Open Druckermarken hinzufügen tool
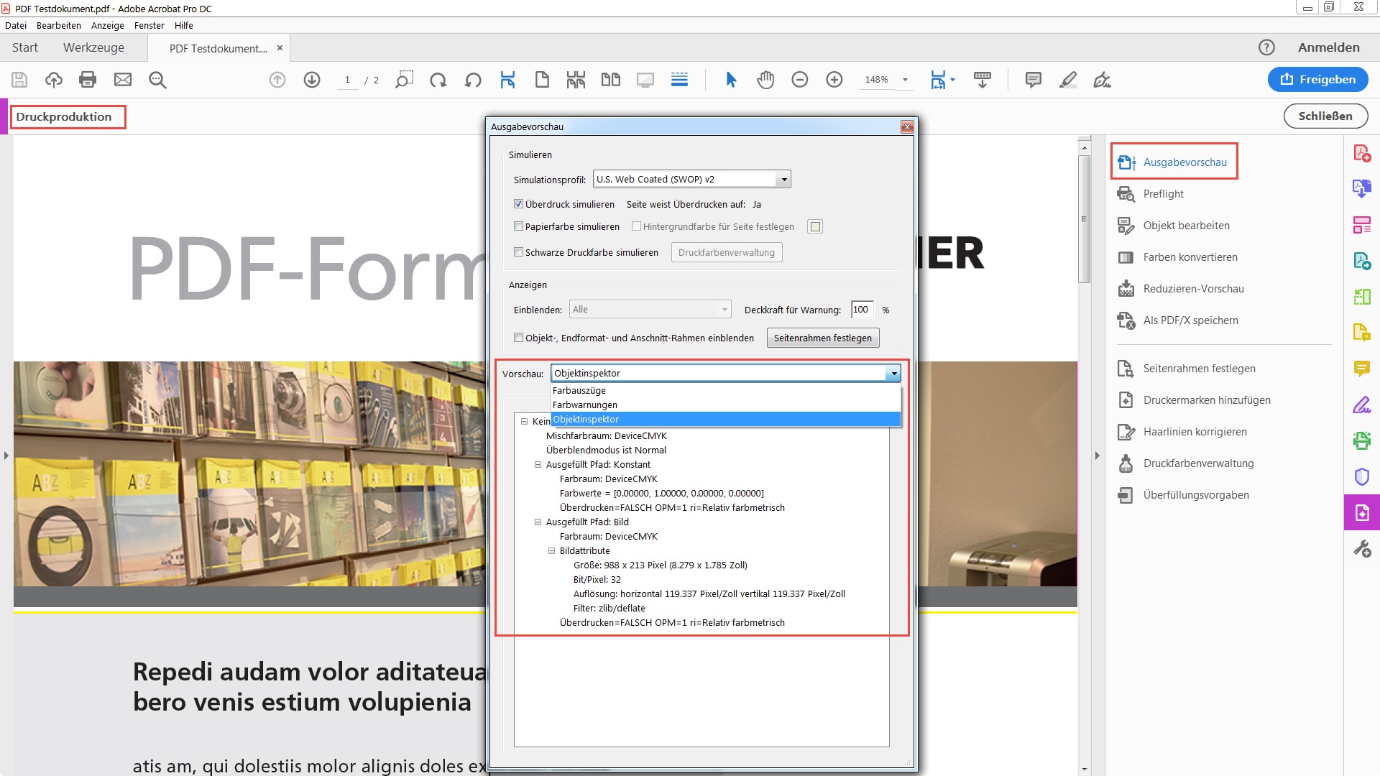Viewport: 1380px width, 776px height. tap(1206, 400)
